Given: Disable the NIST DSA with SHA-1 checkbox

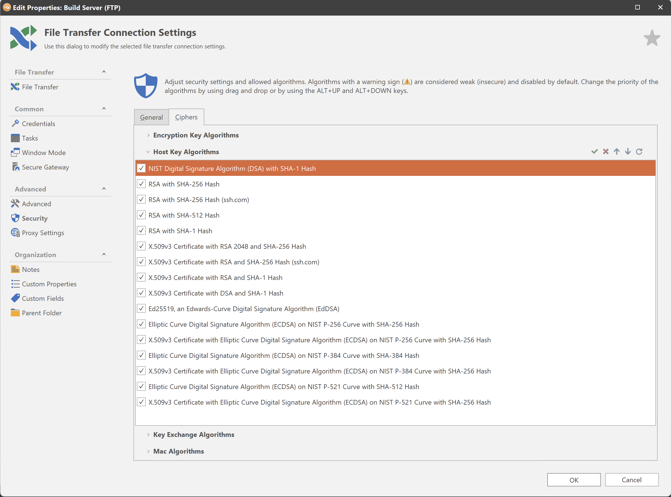Looking at the screenshot, I should click(141, 168).
